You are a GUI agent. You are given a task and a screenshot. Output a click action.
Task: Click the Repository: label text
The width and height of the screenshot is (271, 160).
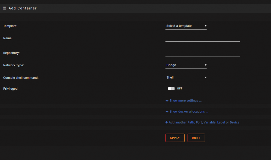click(x=11, y=53)
